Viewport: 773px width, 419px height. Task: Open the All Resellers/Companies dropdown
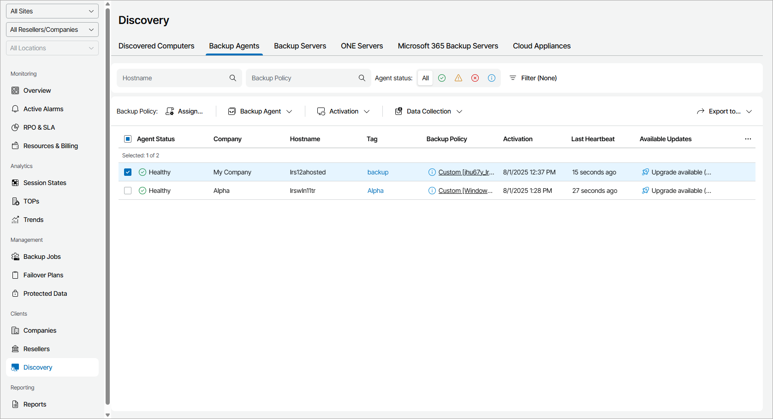[52, 30]
